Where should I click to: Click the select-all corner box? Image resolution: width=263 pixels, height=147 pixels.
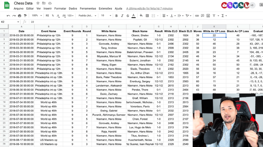(x=4, y=27)
